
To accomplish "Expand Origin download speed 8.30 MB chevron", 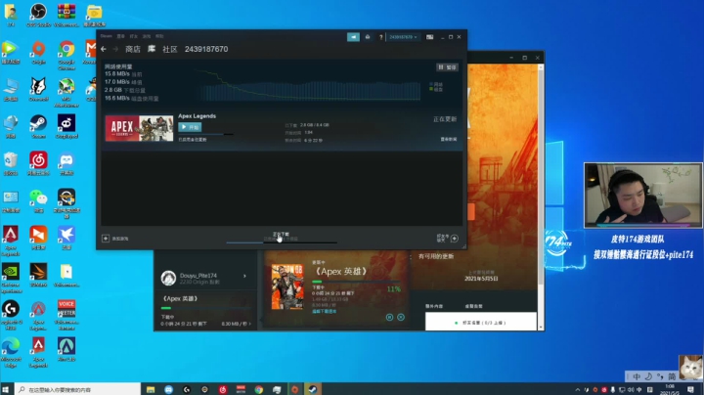I will pos(249,324).
